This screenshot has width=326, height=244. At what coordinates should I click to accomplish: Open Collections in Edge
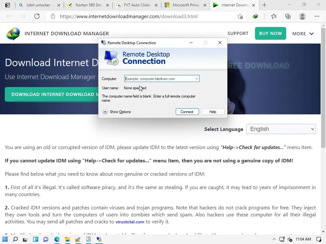click(x=288, y=16)
